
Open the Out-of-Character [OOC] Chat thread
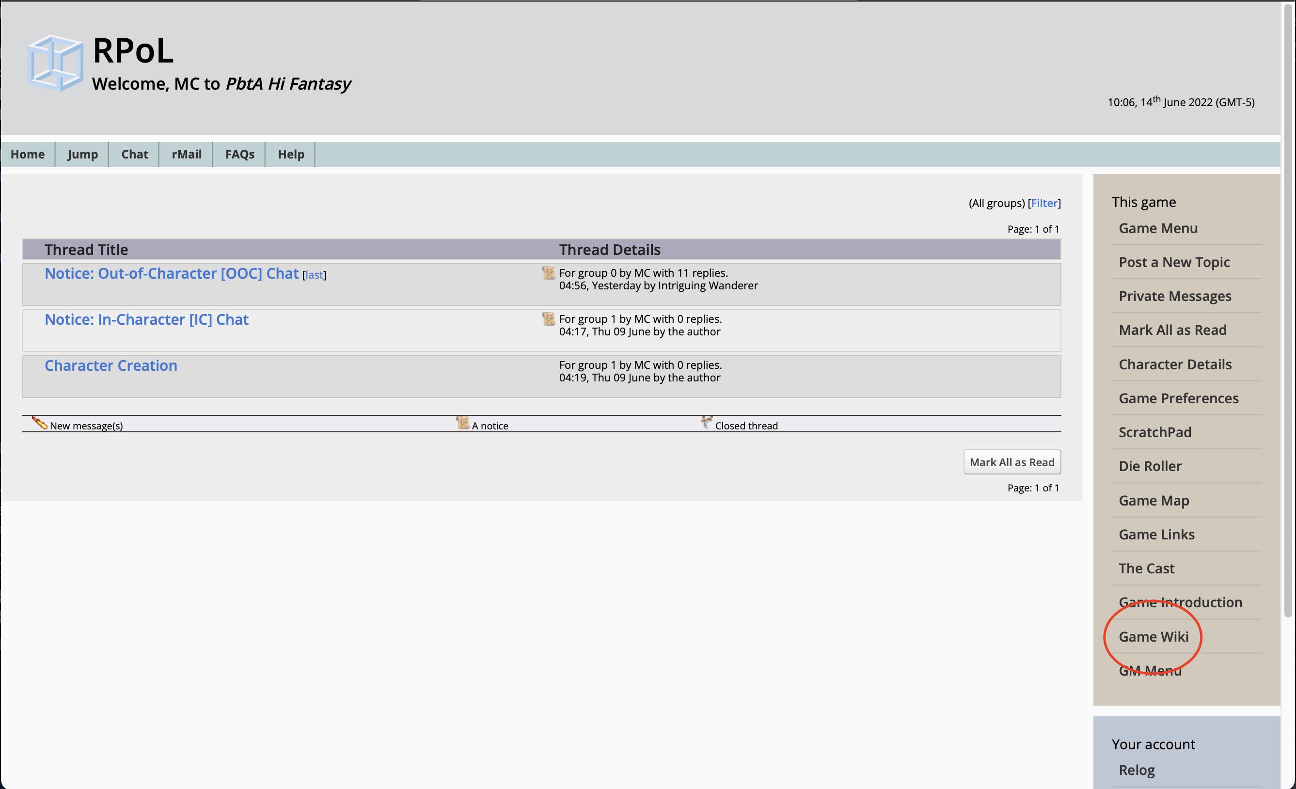click(172, 273)
